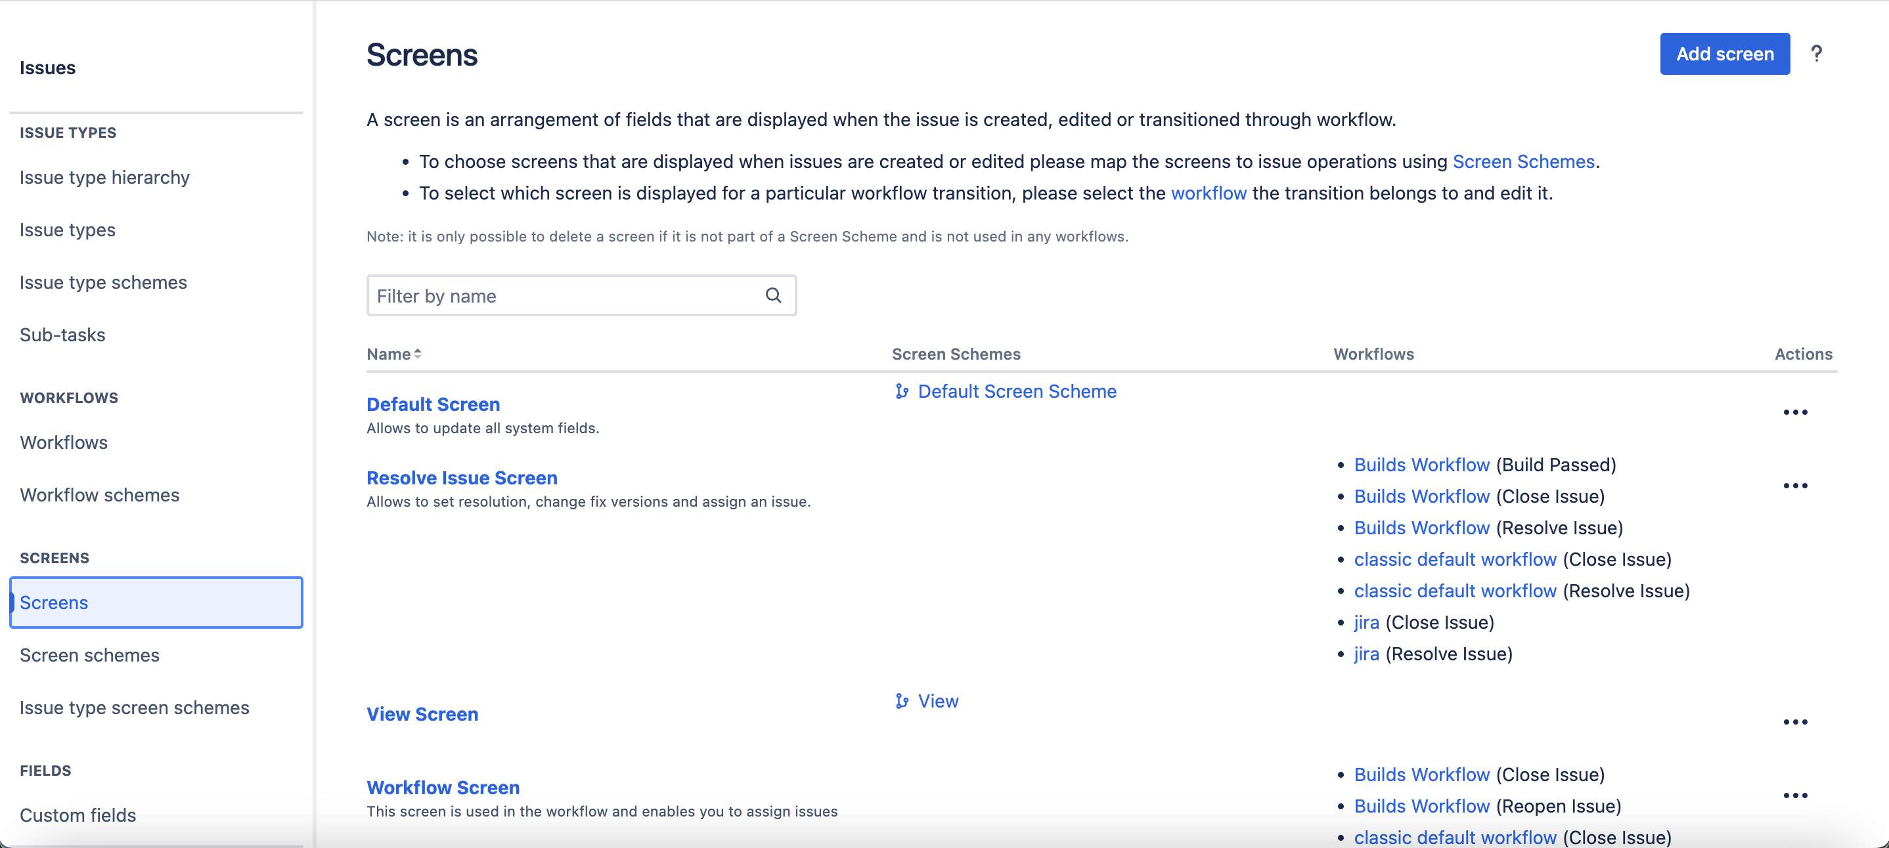This screenshot has height=848, width=1889.
Task: Click the Add screen button
Action: click(1724, 54)
